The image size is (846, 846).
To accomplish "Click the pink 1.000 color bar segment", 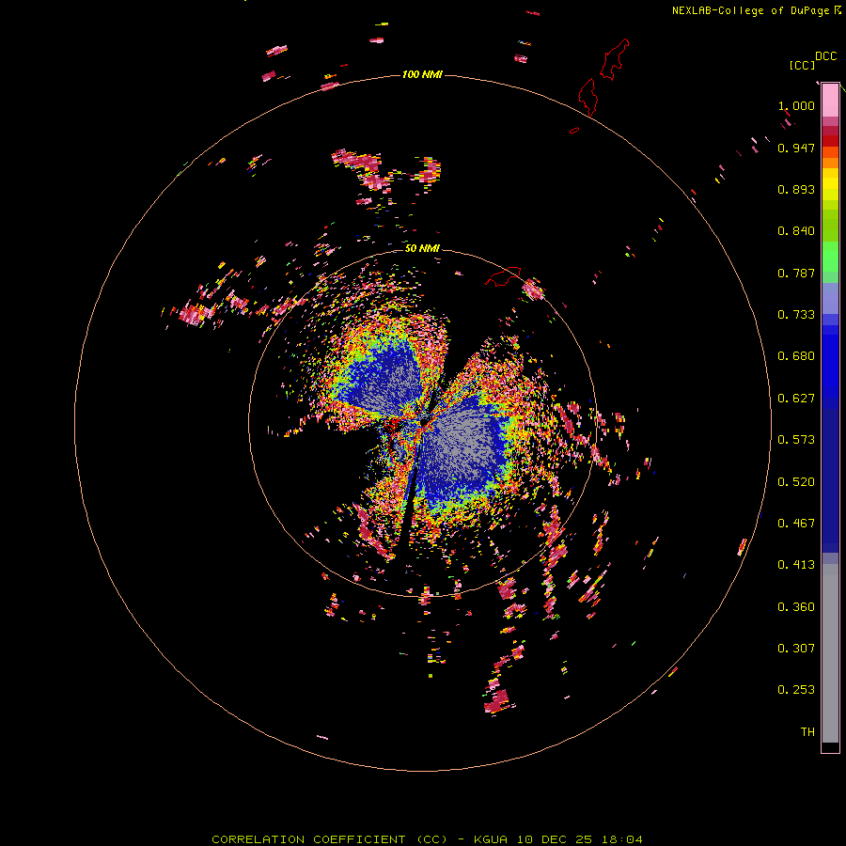I will pos(830,101).
